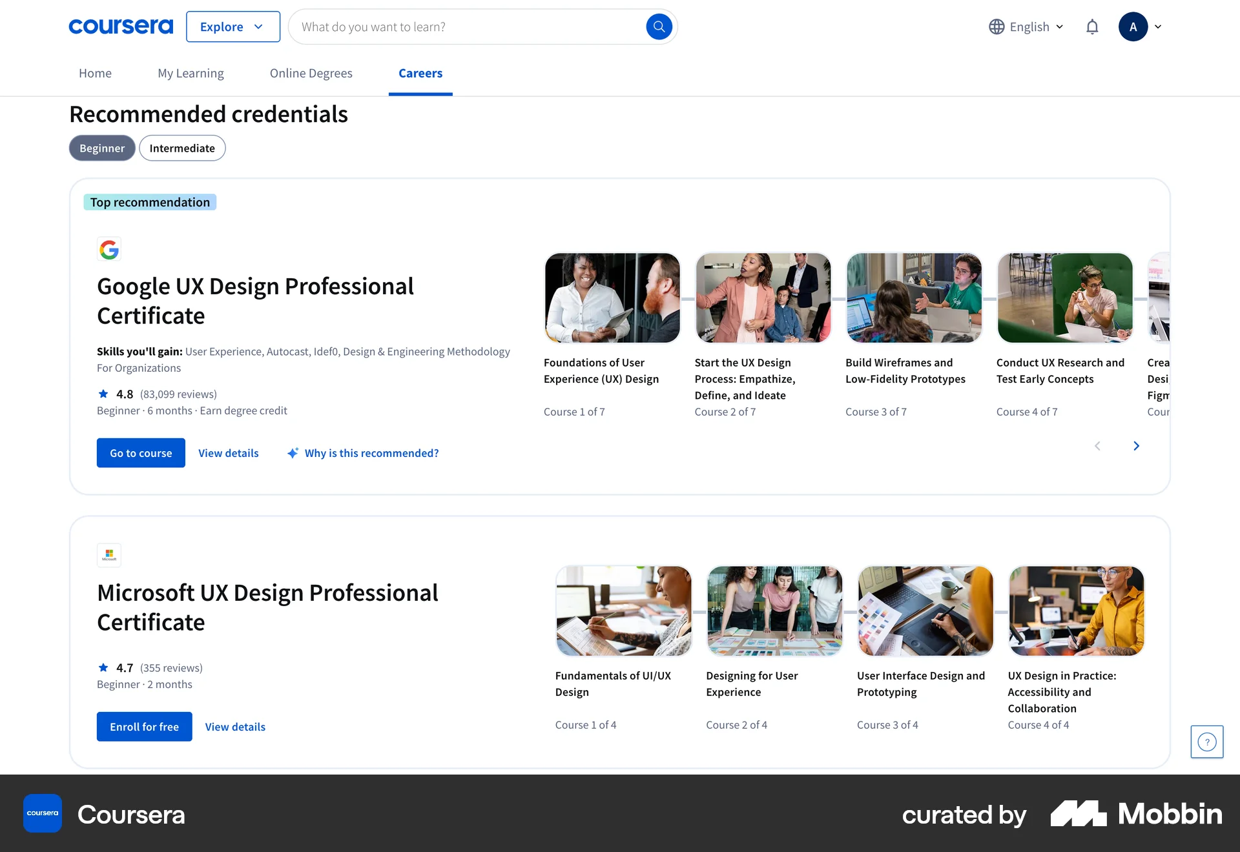Click the search magnifier icon
The height and width of the screenshot is (852, 1240).
click(659, 26)
